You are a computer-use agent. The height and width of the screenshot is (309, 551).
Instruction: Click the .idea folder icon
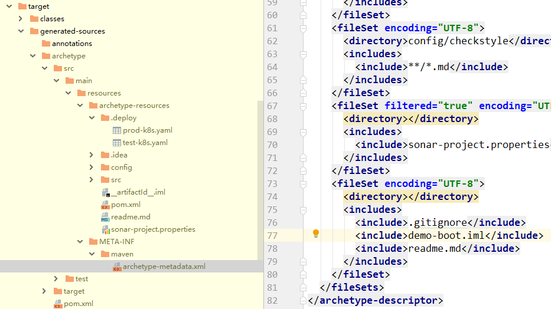105,154
